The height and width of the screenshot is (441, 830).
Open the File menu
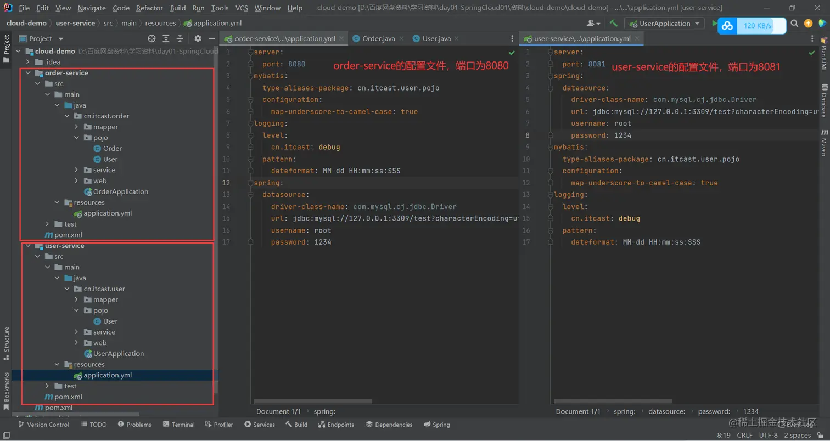pos(24,8)
